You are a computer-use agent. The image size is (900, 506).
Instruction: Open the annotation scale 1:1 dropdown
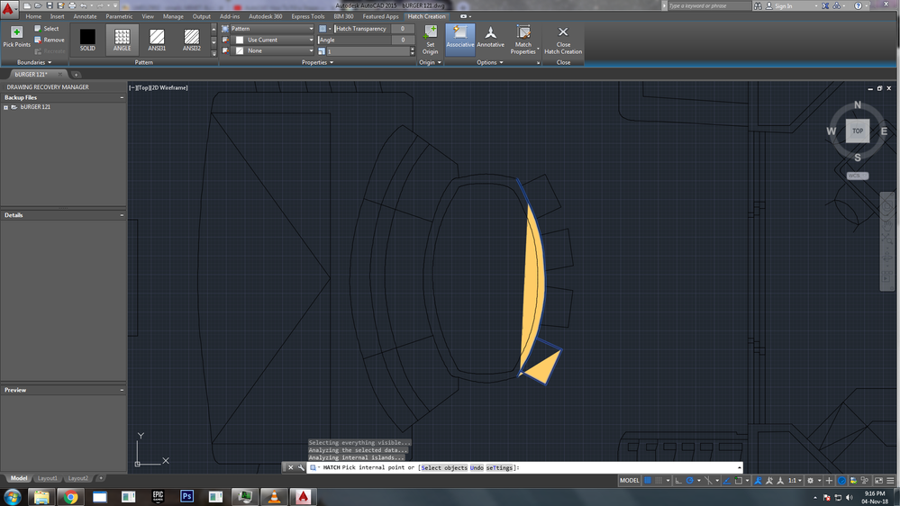(x=795, y=480)
